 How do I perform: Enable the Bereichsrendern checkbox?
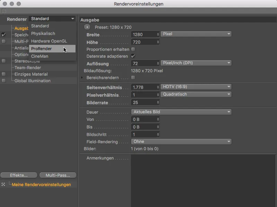(x=133, y=78)
